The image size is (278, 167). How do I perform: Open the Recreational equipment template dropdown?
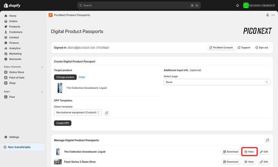78,112
